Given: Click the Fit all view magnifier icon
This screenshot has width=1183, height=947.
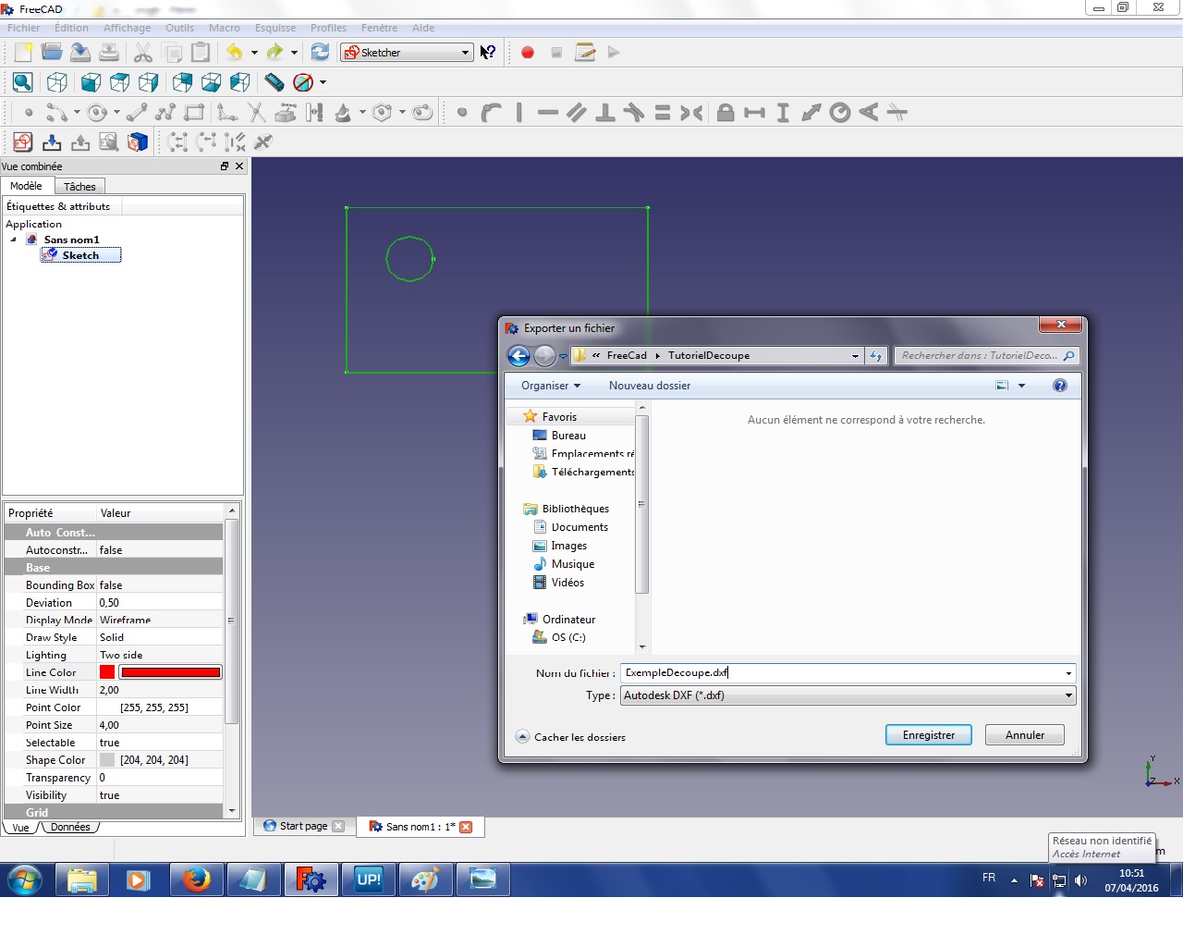Looking at the screenshot, I should point(23,83).
